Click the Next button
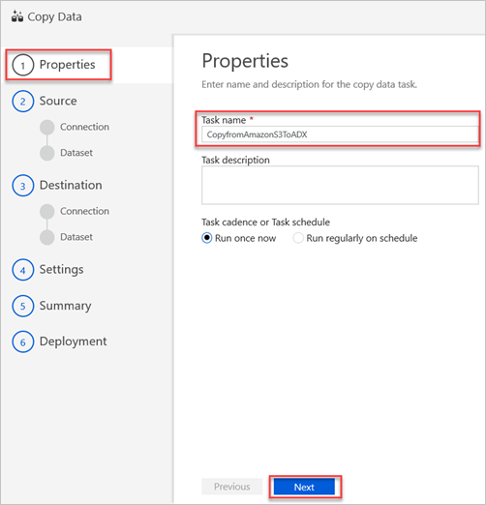Screen dimensions: 486x505 [x=304, y=487]
